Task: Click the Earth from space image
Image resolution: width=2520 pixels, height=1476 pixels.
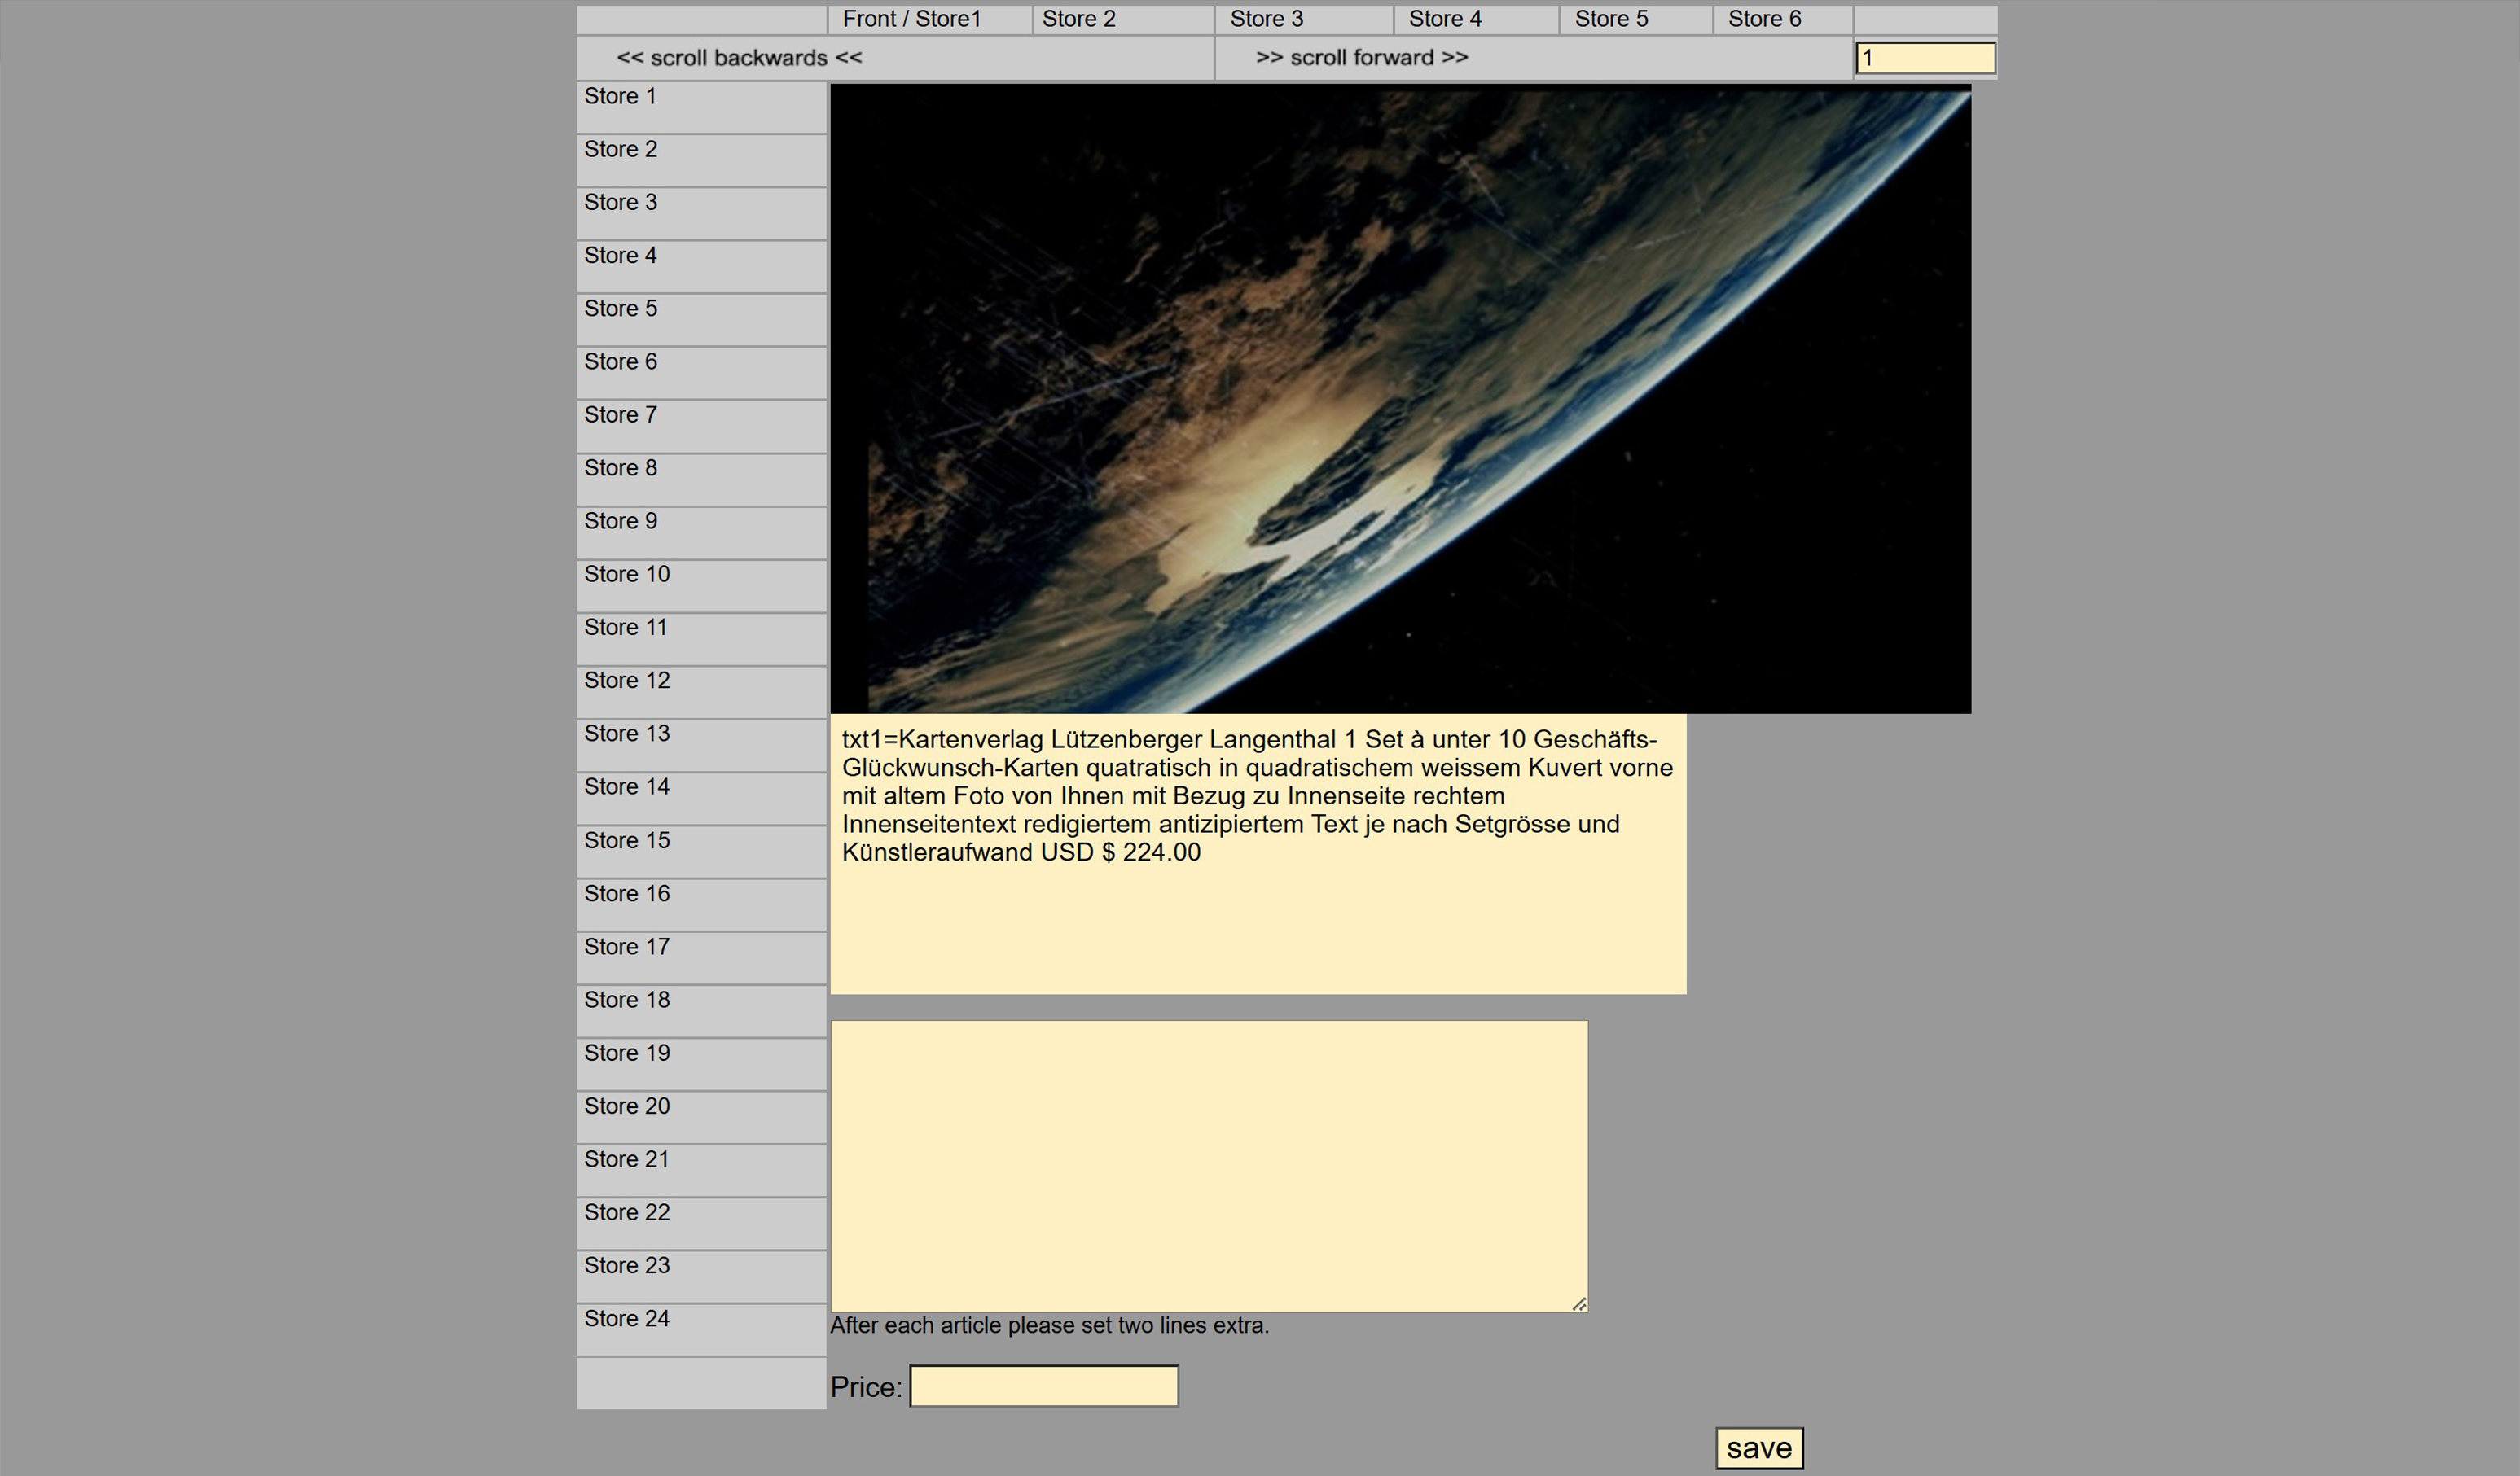Action: (x=1400, y=398)
